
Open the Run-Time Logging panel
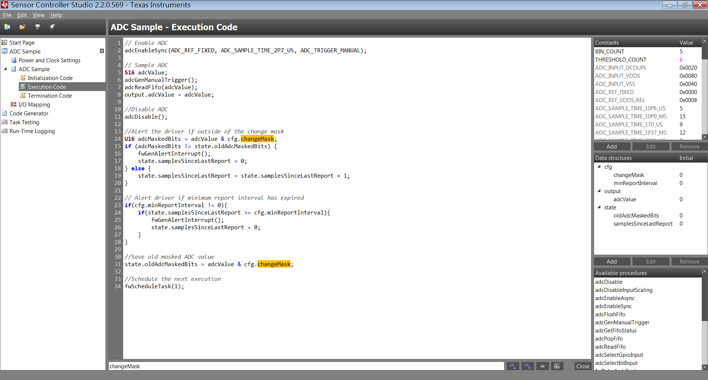coord(32,131)
